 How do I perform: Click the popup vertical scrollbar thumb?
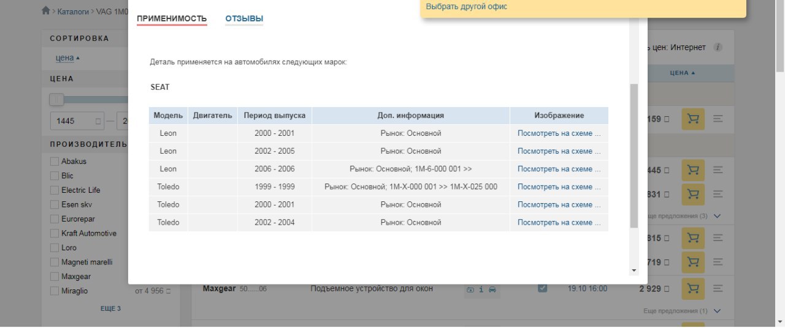pyautogui.click(x=634, y=155)
